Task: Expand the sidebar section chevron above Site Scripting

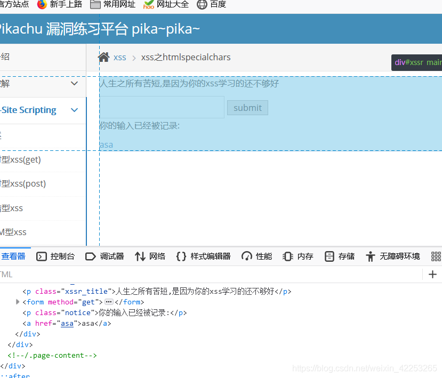Action: pos(75,83)
